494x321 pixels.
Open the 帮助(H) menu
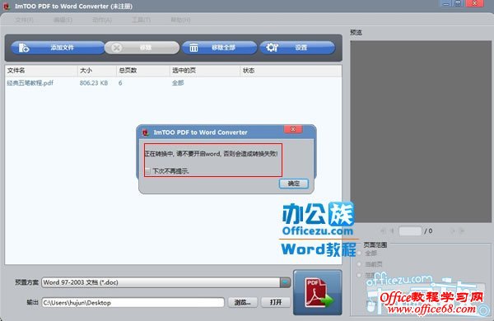coord(180,20)
